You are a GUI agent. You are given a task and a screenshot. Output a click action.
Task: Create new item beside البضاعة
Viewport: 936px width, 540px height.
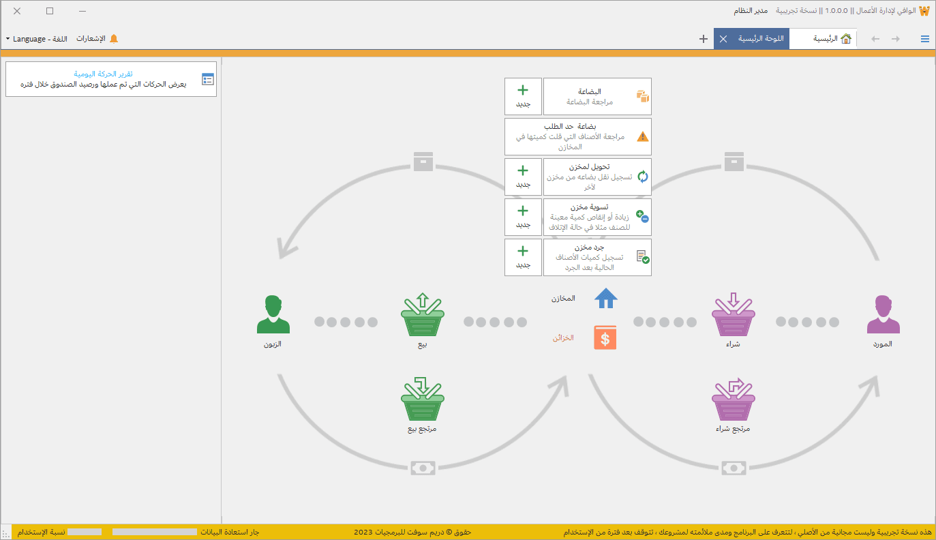tap(523, 96)
